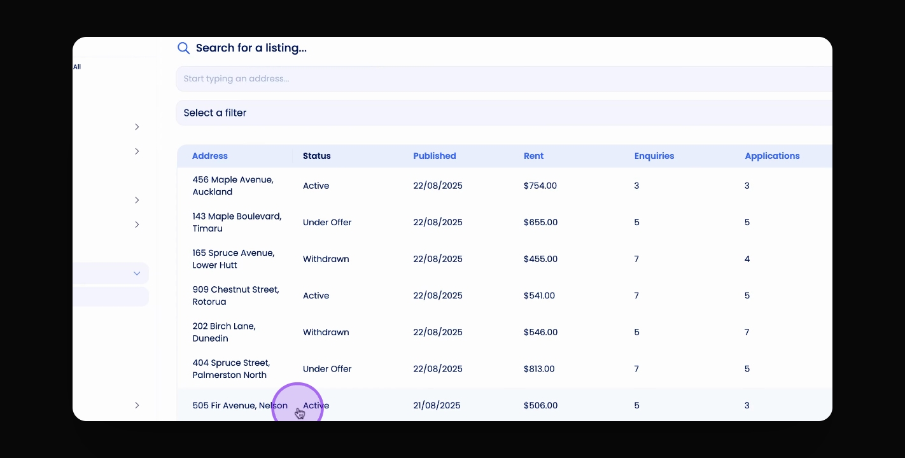905x458 pixels.
Task: Click the search magnifier icon
Action: [x=183, y=48]
